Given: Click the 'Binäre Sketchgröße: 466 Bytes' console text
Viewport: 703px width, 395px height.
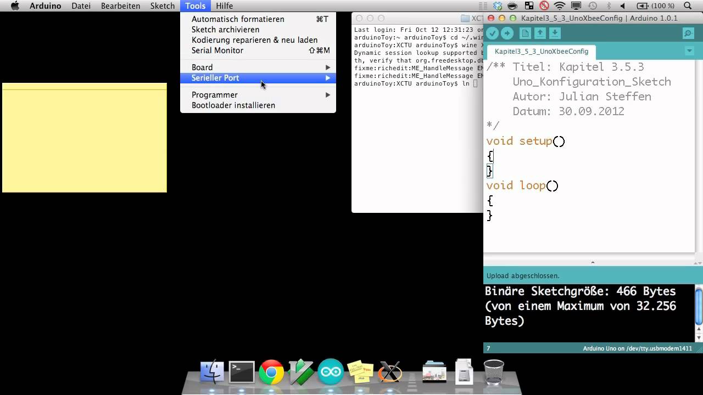Looking at the screenshot, I should (580, 291).
